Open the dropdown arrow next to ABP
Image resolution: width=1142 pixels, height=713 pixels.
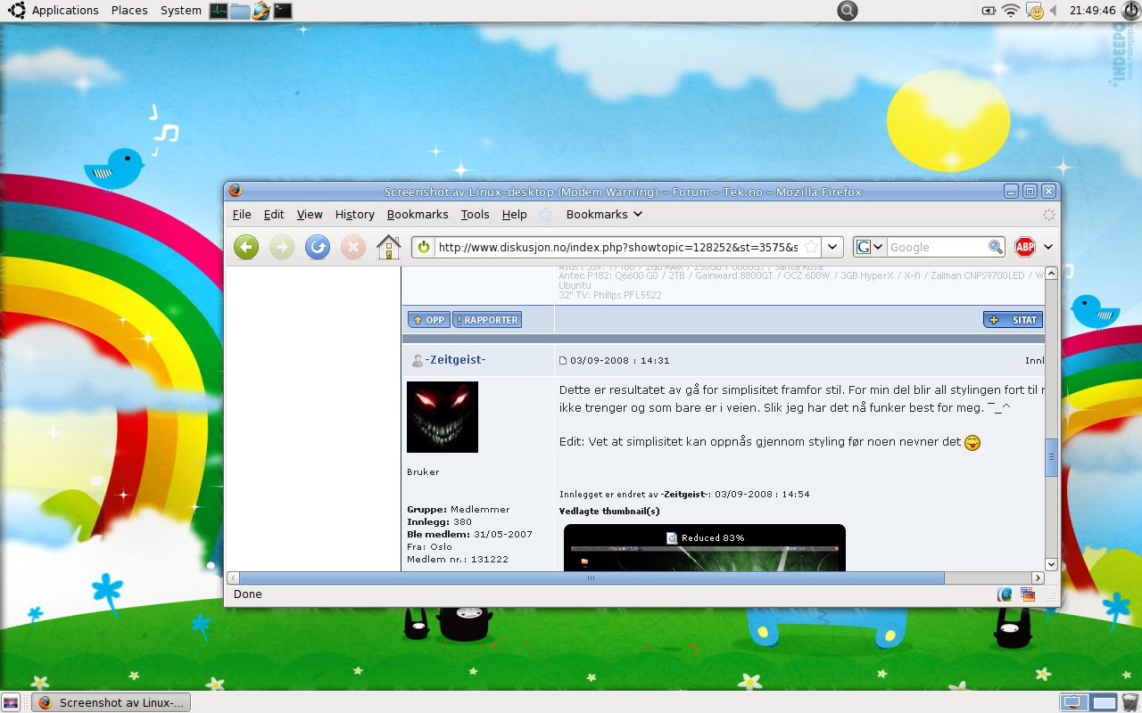click(1048, 247)
